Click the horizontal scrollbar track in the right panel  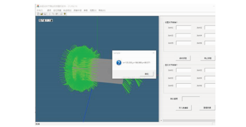pyautogui.click(x=189, y=120)
